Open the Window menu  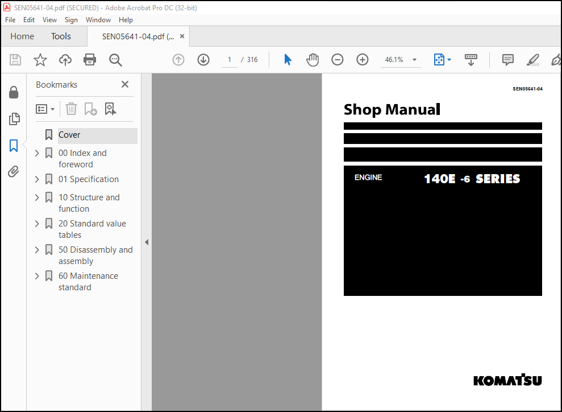pos(98,20)
